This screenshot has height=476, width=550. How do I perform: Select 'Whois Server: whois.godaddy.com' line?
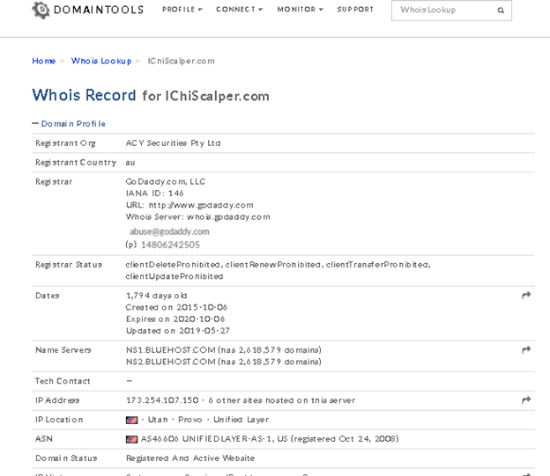[x=197, y=216]
